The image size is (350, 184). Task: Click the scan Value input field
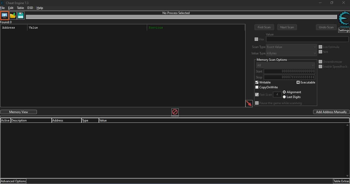click(307, 39)
